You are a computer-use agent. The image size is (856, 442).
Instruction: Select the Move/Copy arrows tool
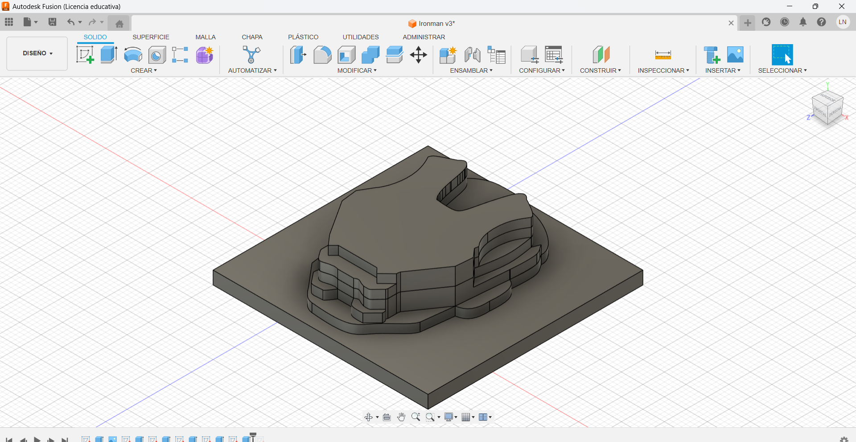tap(419, 55)
